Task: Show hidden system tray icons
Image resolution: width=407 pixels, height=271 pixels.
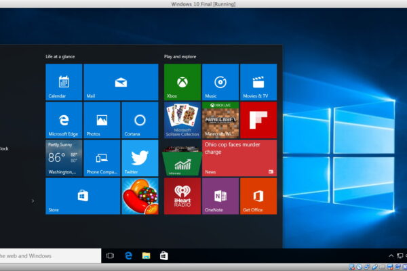Action: pyautogui.click(x=391, y=256)
